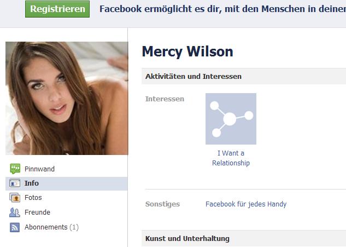The height and width of the screenshot is (247, 346).
Task: Follow the I Want a Relationship link
Action: (231, 158)
